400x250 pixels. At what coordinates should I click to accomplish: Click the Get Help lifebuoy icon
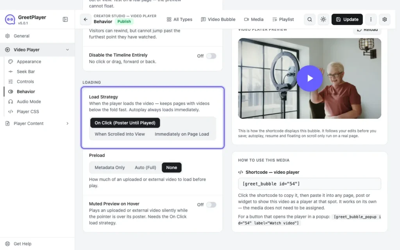[8, 244]
